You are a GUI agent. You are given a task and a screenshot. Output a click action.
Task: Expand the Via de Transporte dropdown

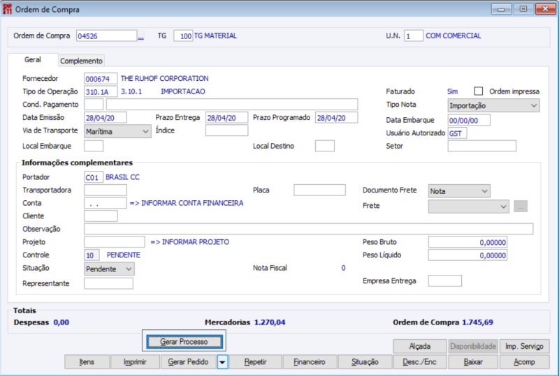(117, 132)
